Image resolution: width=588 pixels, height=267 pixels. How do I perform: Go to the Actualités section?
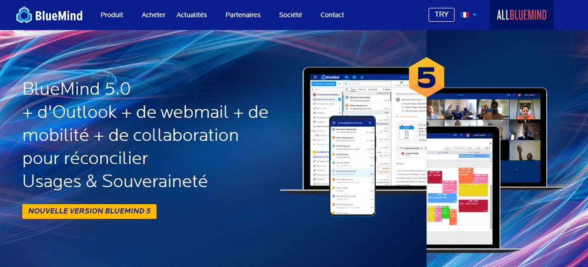192,15
